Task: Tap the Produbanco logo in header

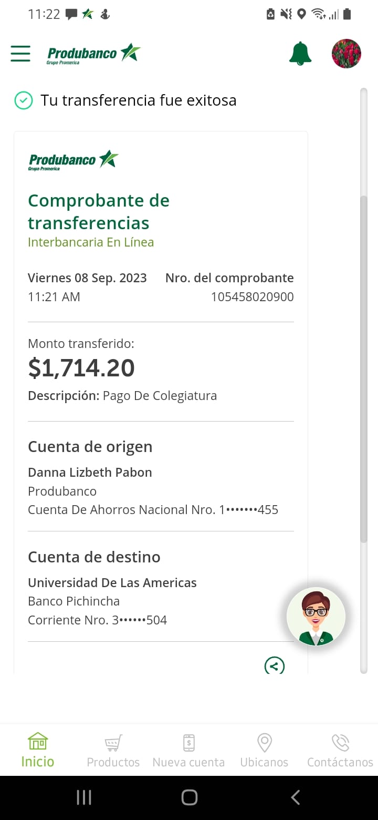Action: (94, 54)
